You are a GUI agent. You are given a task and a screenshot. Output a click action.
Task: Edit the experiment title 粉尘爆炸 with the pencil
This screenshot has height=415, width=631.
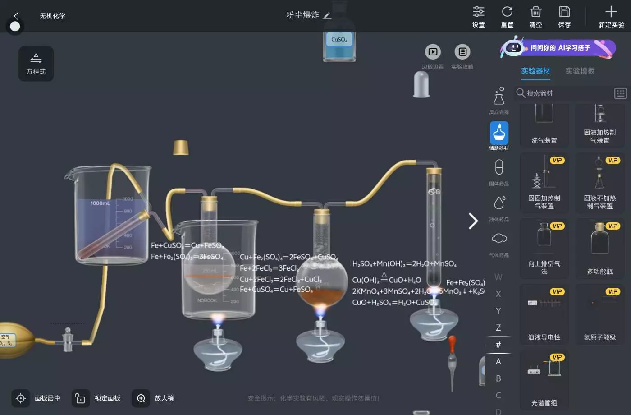pos(328,15)
